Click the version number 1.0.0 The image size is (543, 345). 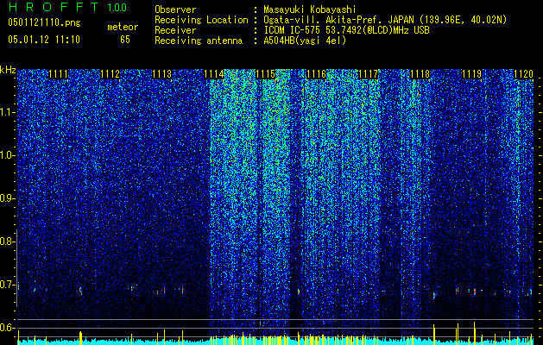click(117, 7)
